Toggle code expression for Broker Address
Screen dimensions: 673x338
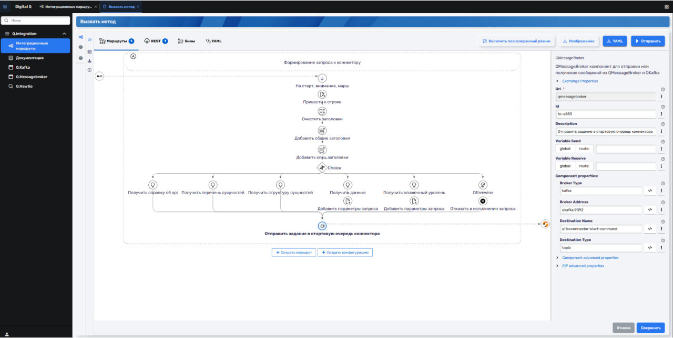[650, 210]
